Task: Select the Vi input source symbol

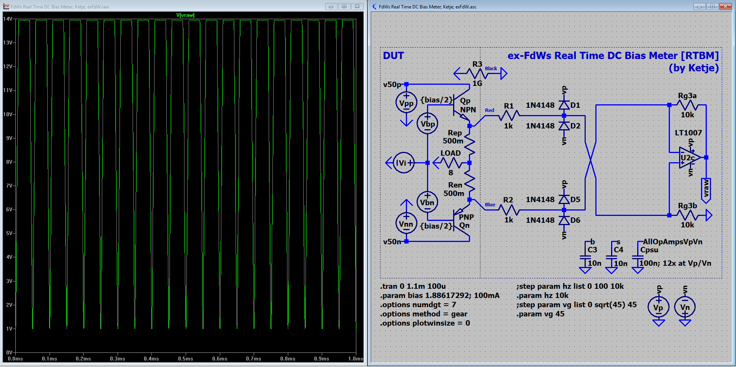Action: click(404, 163)
